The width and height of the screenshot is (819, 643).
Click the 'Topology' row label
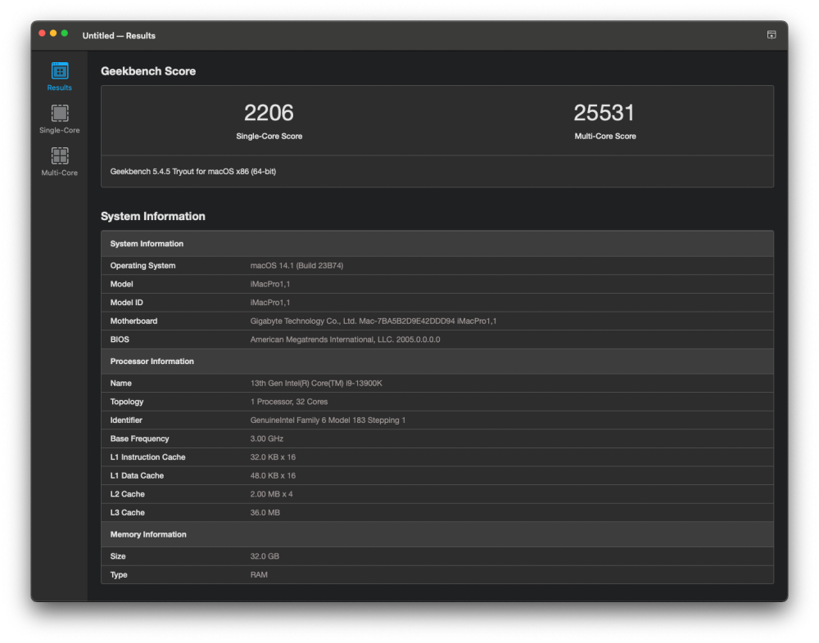pyautogui.click(x=127, y=402)
